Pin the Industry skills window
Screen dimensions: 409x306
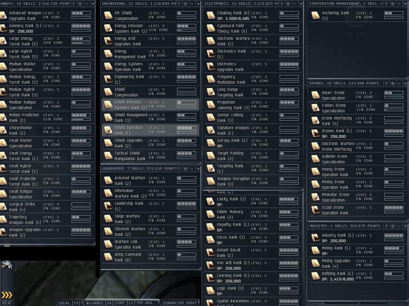pyautogui.click(x=393, y=226)
